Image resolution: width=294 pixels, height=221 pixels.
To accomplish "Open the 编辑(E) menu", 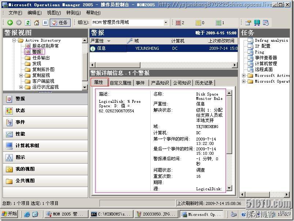I will 34,13.
